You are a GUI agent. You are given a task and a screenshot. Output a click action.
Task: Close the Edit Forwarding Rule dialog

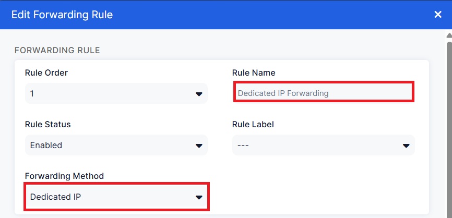pos(438,15)
